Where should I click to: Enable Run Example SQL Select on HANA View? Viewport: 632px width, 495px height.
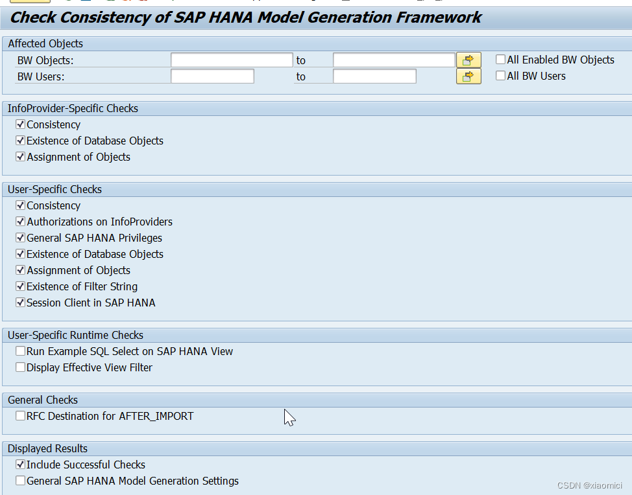20,351
